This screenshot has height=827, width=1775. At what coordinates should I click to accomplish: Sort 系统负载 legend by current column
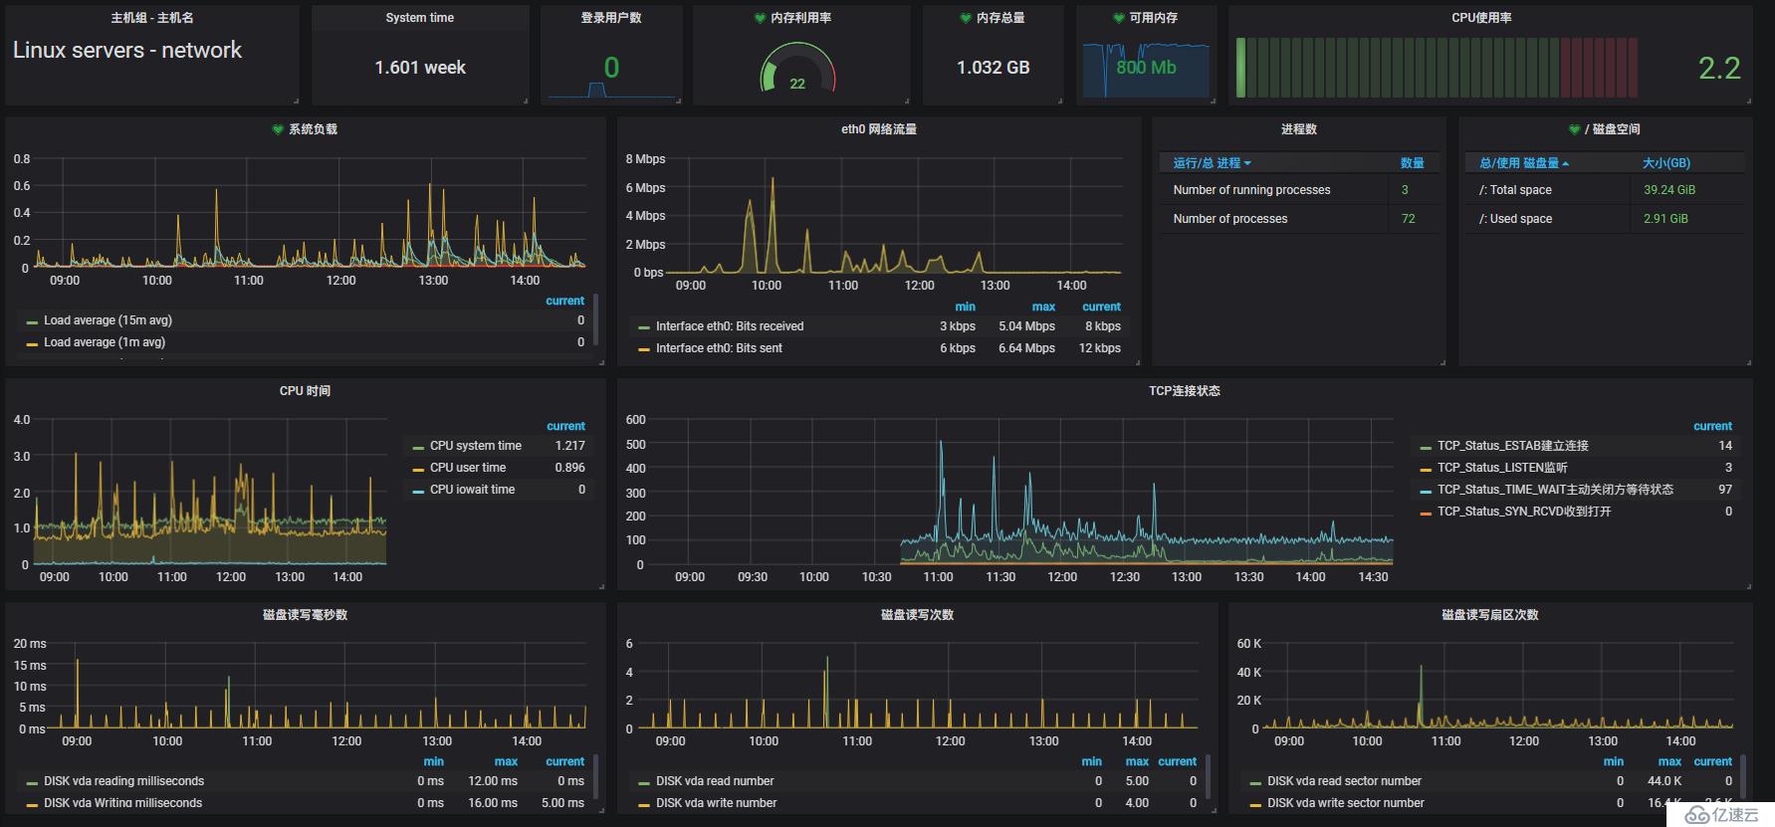(x=565, y=301)
